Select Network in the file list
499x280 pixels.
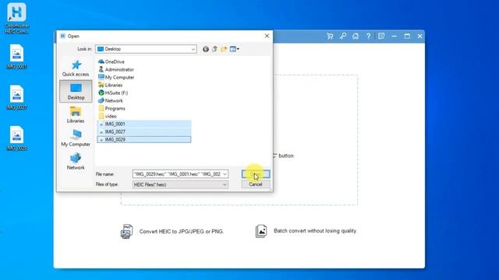[111, 100]
